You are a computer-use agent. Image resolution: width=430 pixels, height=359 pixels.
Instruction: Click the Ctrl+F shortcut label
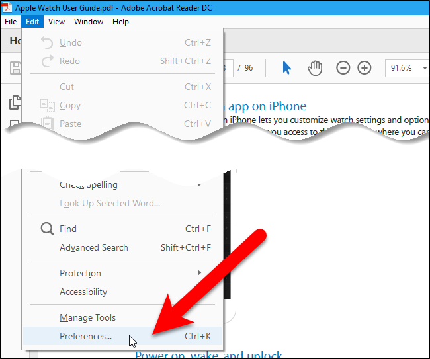(198, 229)
